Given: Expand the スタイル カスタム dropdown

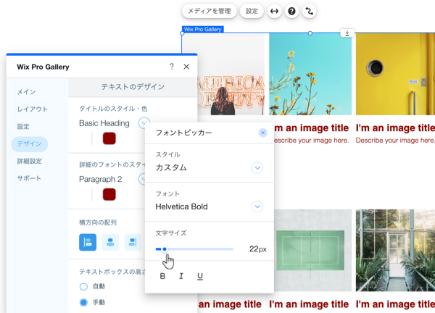Looking at the screenshot, I should [257, 167].
